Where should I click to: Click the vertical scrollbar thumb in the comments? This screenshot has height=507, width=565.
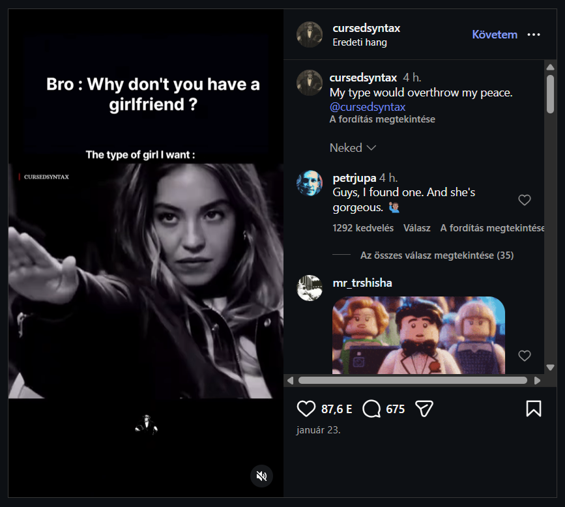pos(551,94)
